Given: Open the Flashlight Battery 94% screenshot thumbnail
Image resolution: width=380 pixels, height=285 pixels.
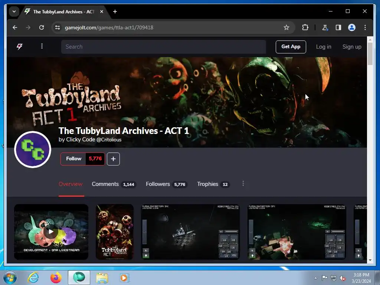Looking at the screenshot, I should [190, 232].
